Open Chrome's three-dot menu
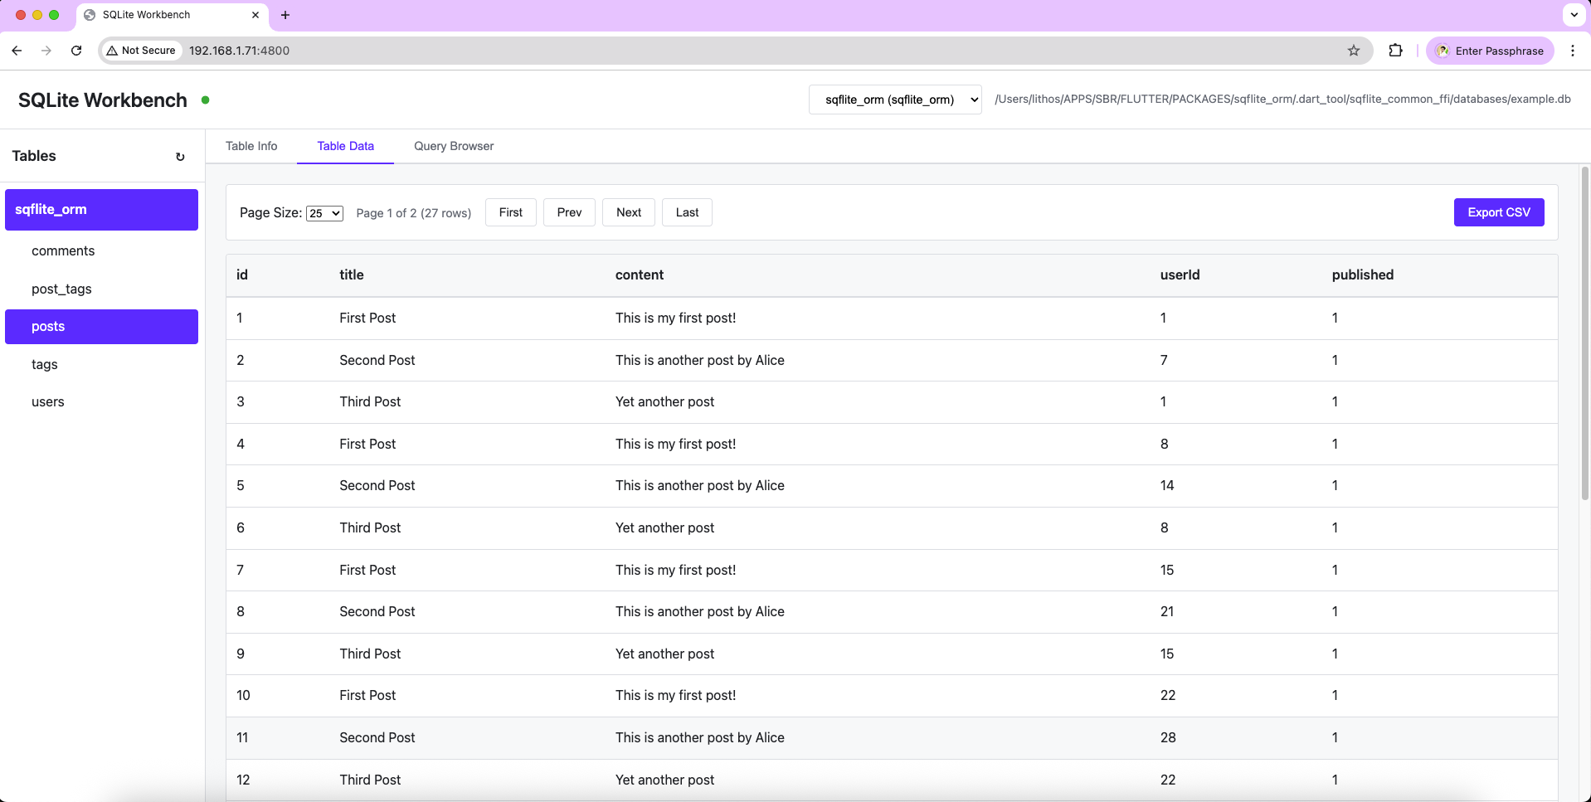This screenshot has width=1591, height=802. tap(1572, 51)
